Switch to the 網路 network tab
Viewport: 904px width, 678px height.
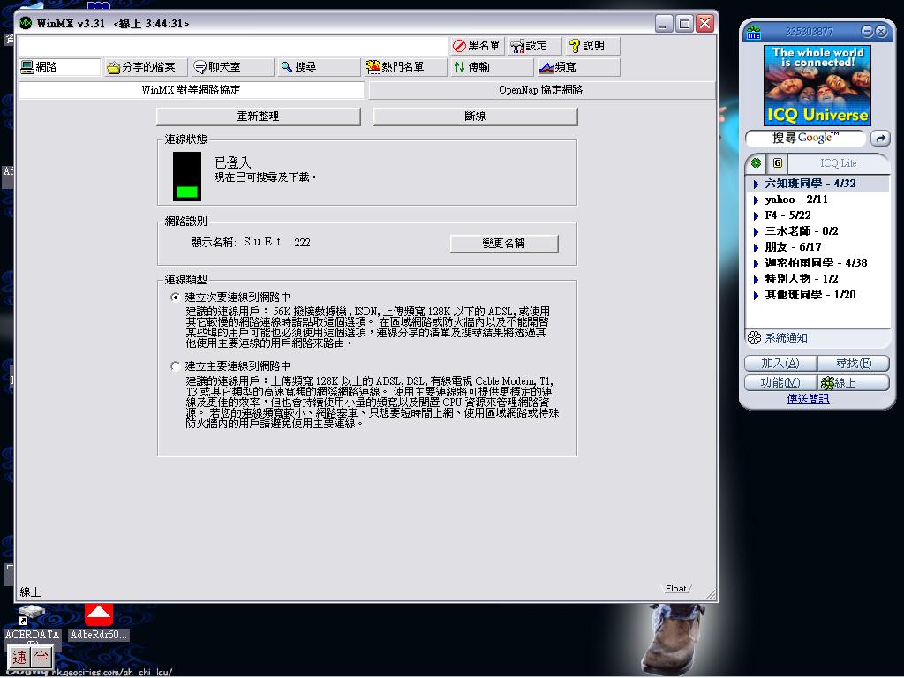[59, 67]
